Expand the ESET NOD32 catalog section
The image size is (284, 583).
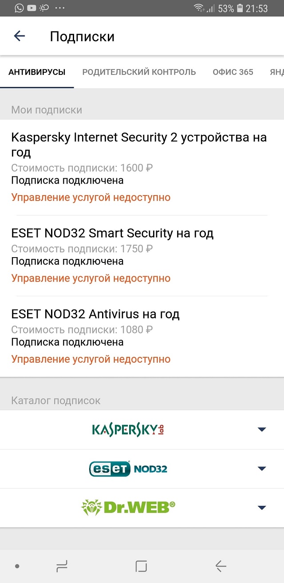(x=263, y=468)
